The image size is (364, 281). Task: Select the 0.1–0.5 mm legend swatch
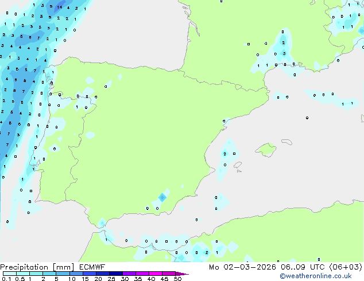10,274
